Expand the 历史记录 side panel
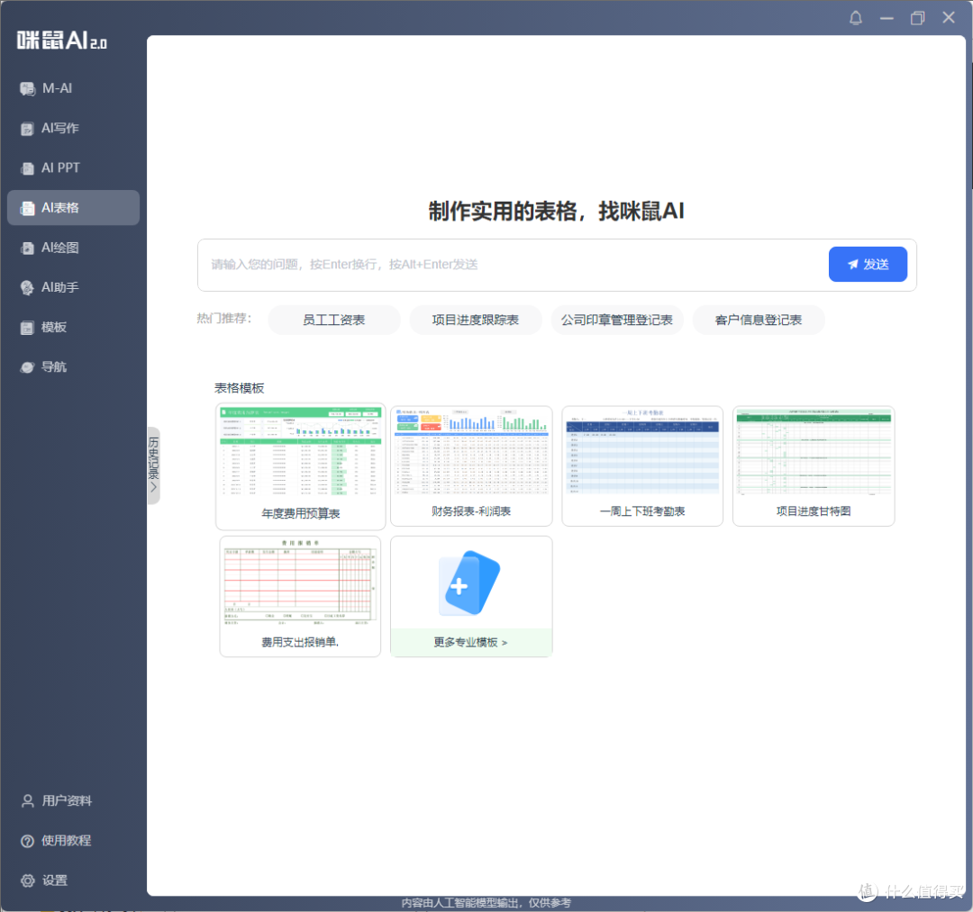973x912 pixels. click(x=153, y=465)
